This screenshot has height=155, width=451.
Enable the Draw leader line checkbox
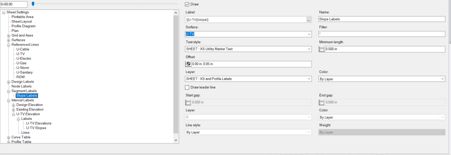coord(187,87)
